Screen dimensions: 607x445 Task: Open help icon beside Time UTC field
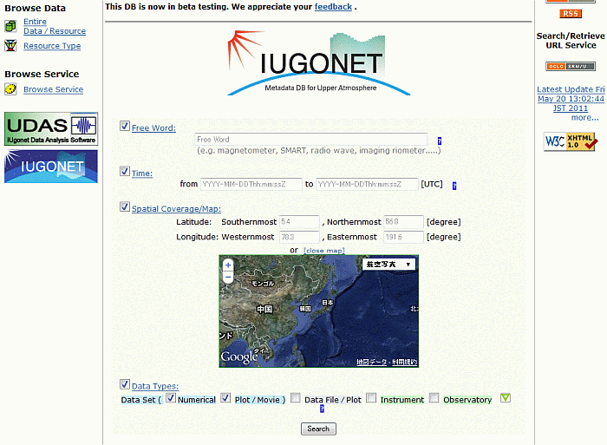[454, 186]
